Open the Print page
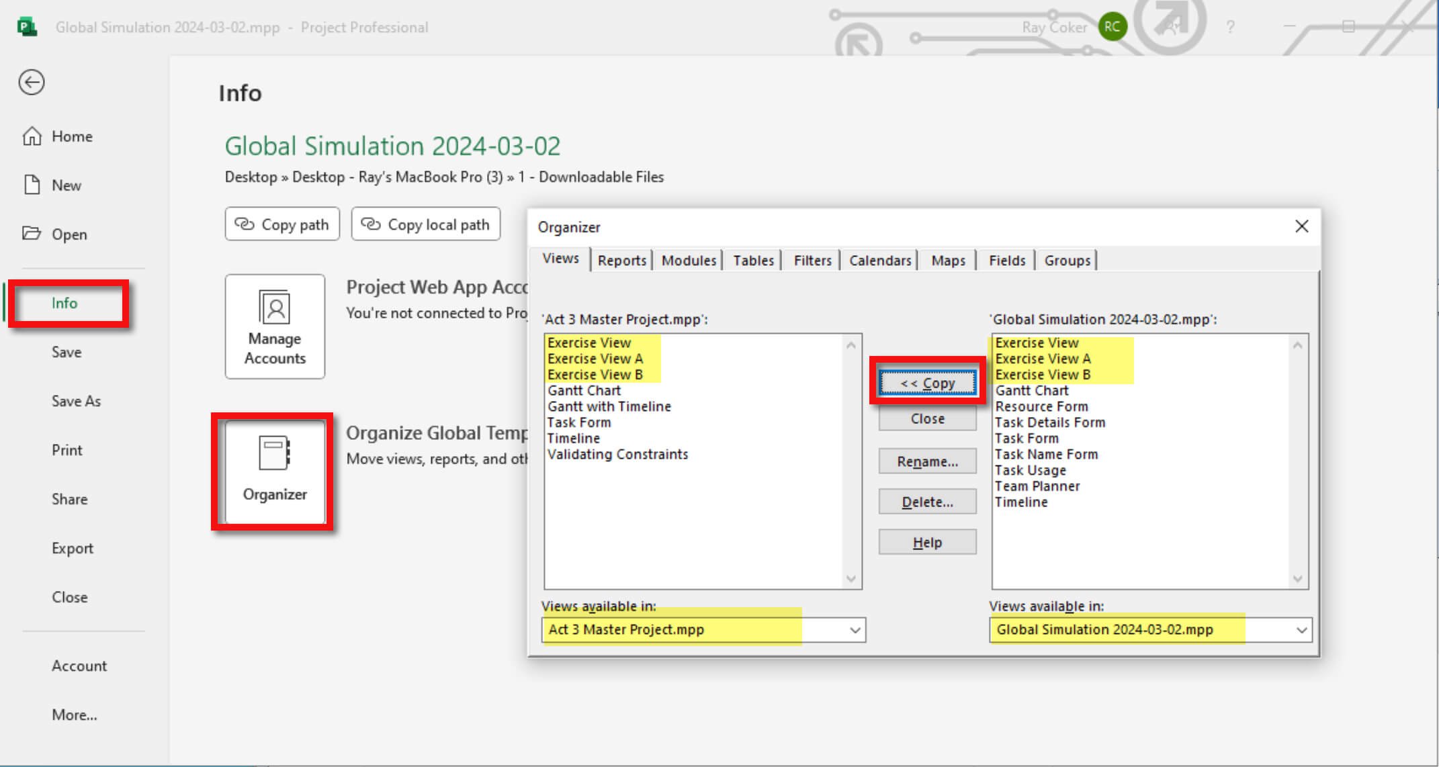This screenshot has height=767, width=1439. (x=67, y=450)
